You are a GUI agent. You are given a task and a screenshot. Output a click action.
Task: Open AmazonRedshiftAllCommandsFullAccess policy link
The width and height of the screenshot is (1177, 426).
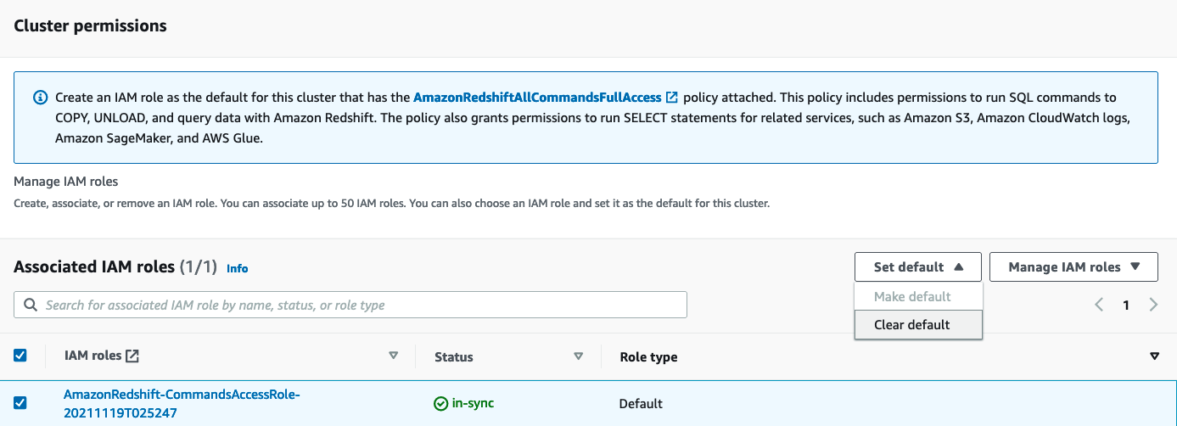(x=537, y=98)
